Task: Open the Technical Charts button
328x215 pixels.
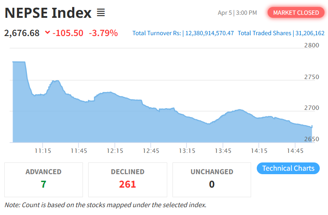Action: (288, 169)
